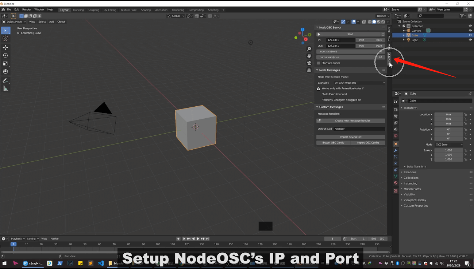The height and width of the screenshot is (269, 474).
Task: Open the Modifiers wrench tab icon
Action: [396, 150]
